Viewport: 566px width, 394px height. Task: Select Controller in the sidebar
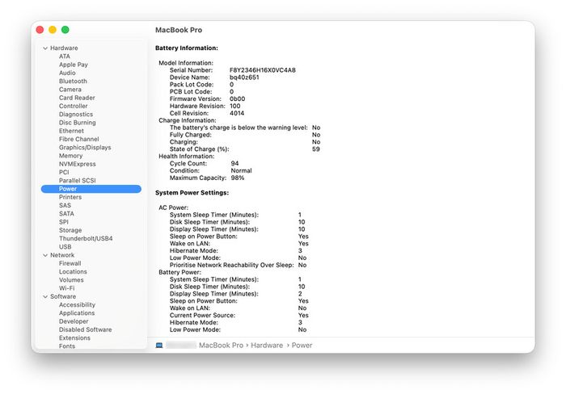(x=74, y=106)
